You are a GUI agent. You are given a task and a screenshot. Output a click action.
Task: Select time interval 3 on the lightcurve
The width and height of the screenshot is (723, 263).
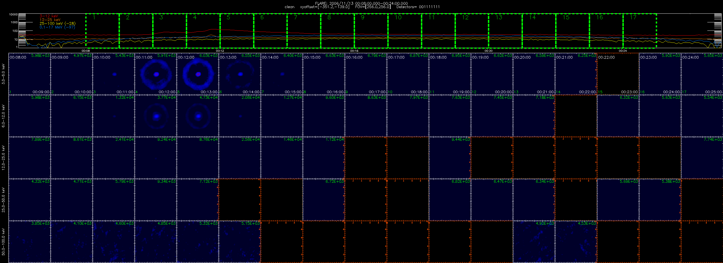click(x=170, y=30)
